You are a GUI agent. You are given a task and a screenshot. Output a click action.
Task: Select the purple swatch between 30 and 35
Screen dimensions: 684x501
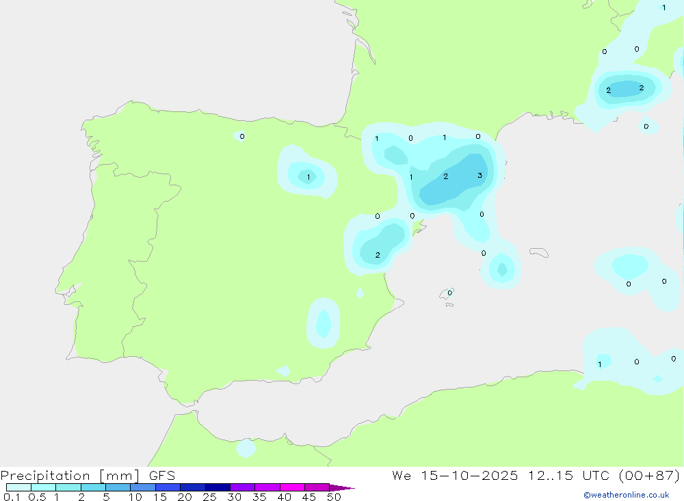pyautogui.click(x=243, y=487)
